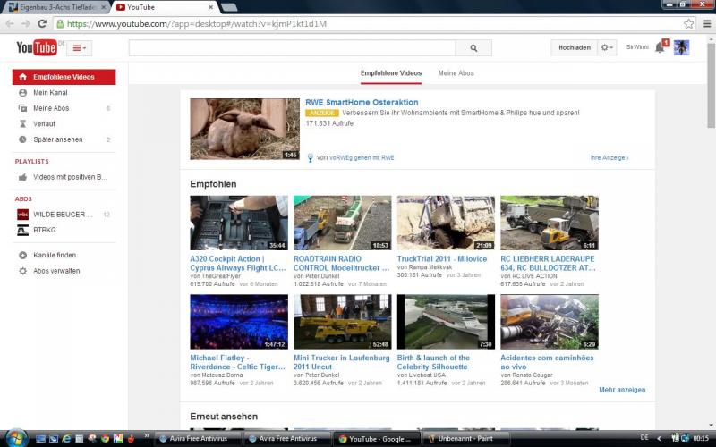Open the settings gear dropdown
Screen dimensions: 716x447
tap(607, 47)
